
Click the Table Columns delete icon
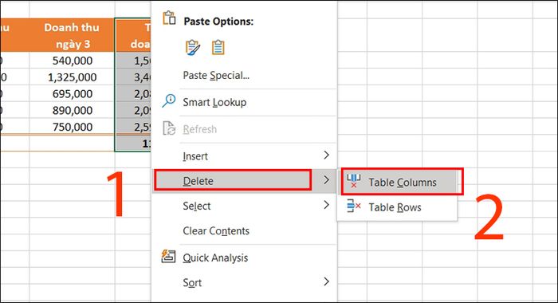tap(354, 181)
